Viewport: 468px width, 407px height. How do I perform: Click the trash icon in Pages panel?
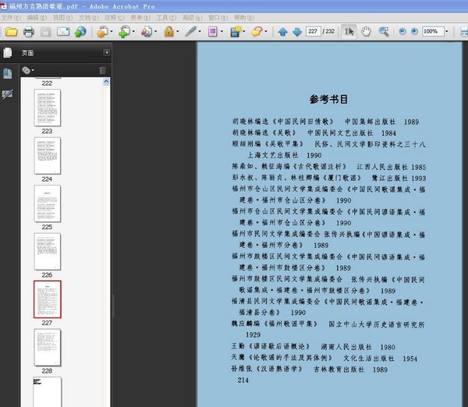tap(102, 70)
